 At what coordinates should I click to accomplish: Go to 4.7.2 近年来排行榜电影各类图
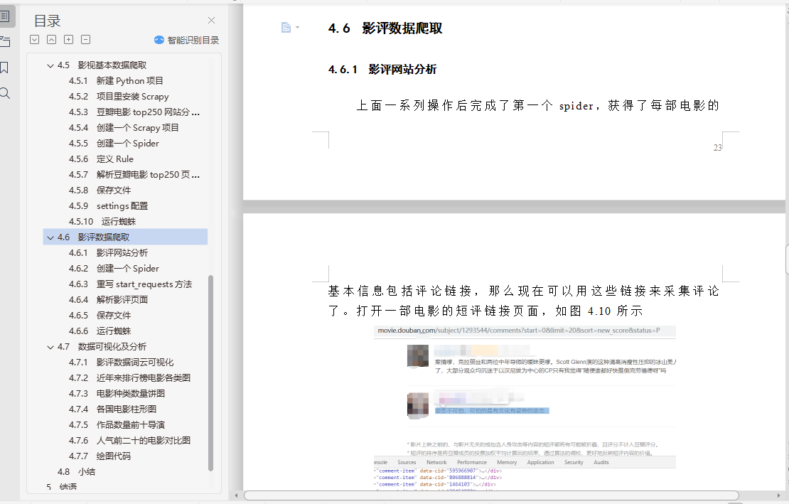coord(130,377)
